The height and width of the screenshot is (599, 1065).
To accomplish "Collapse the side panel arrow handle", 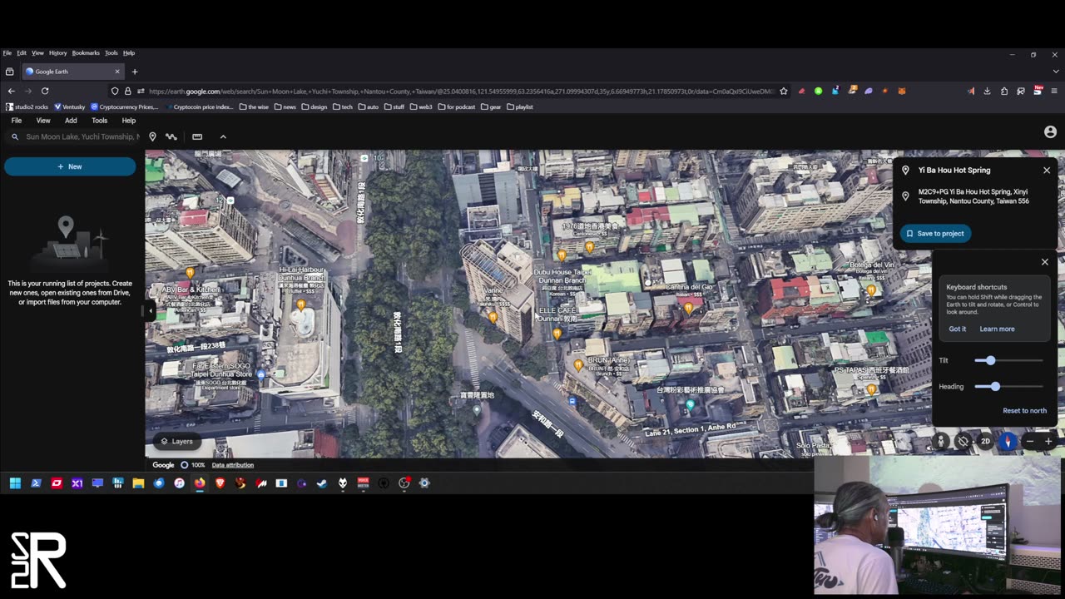I will [150, 311].
